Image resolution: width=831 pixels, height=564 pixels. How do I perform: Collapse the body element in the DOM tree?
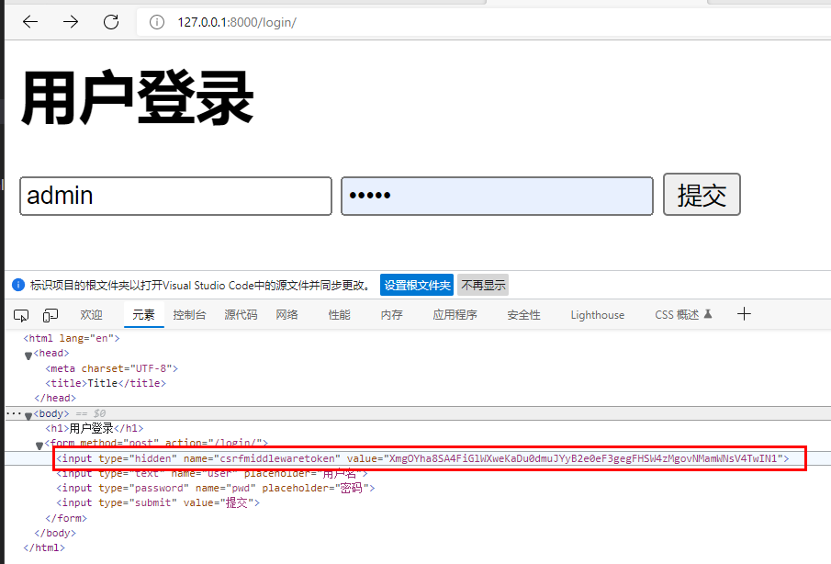point(28,413)
